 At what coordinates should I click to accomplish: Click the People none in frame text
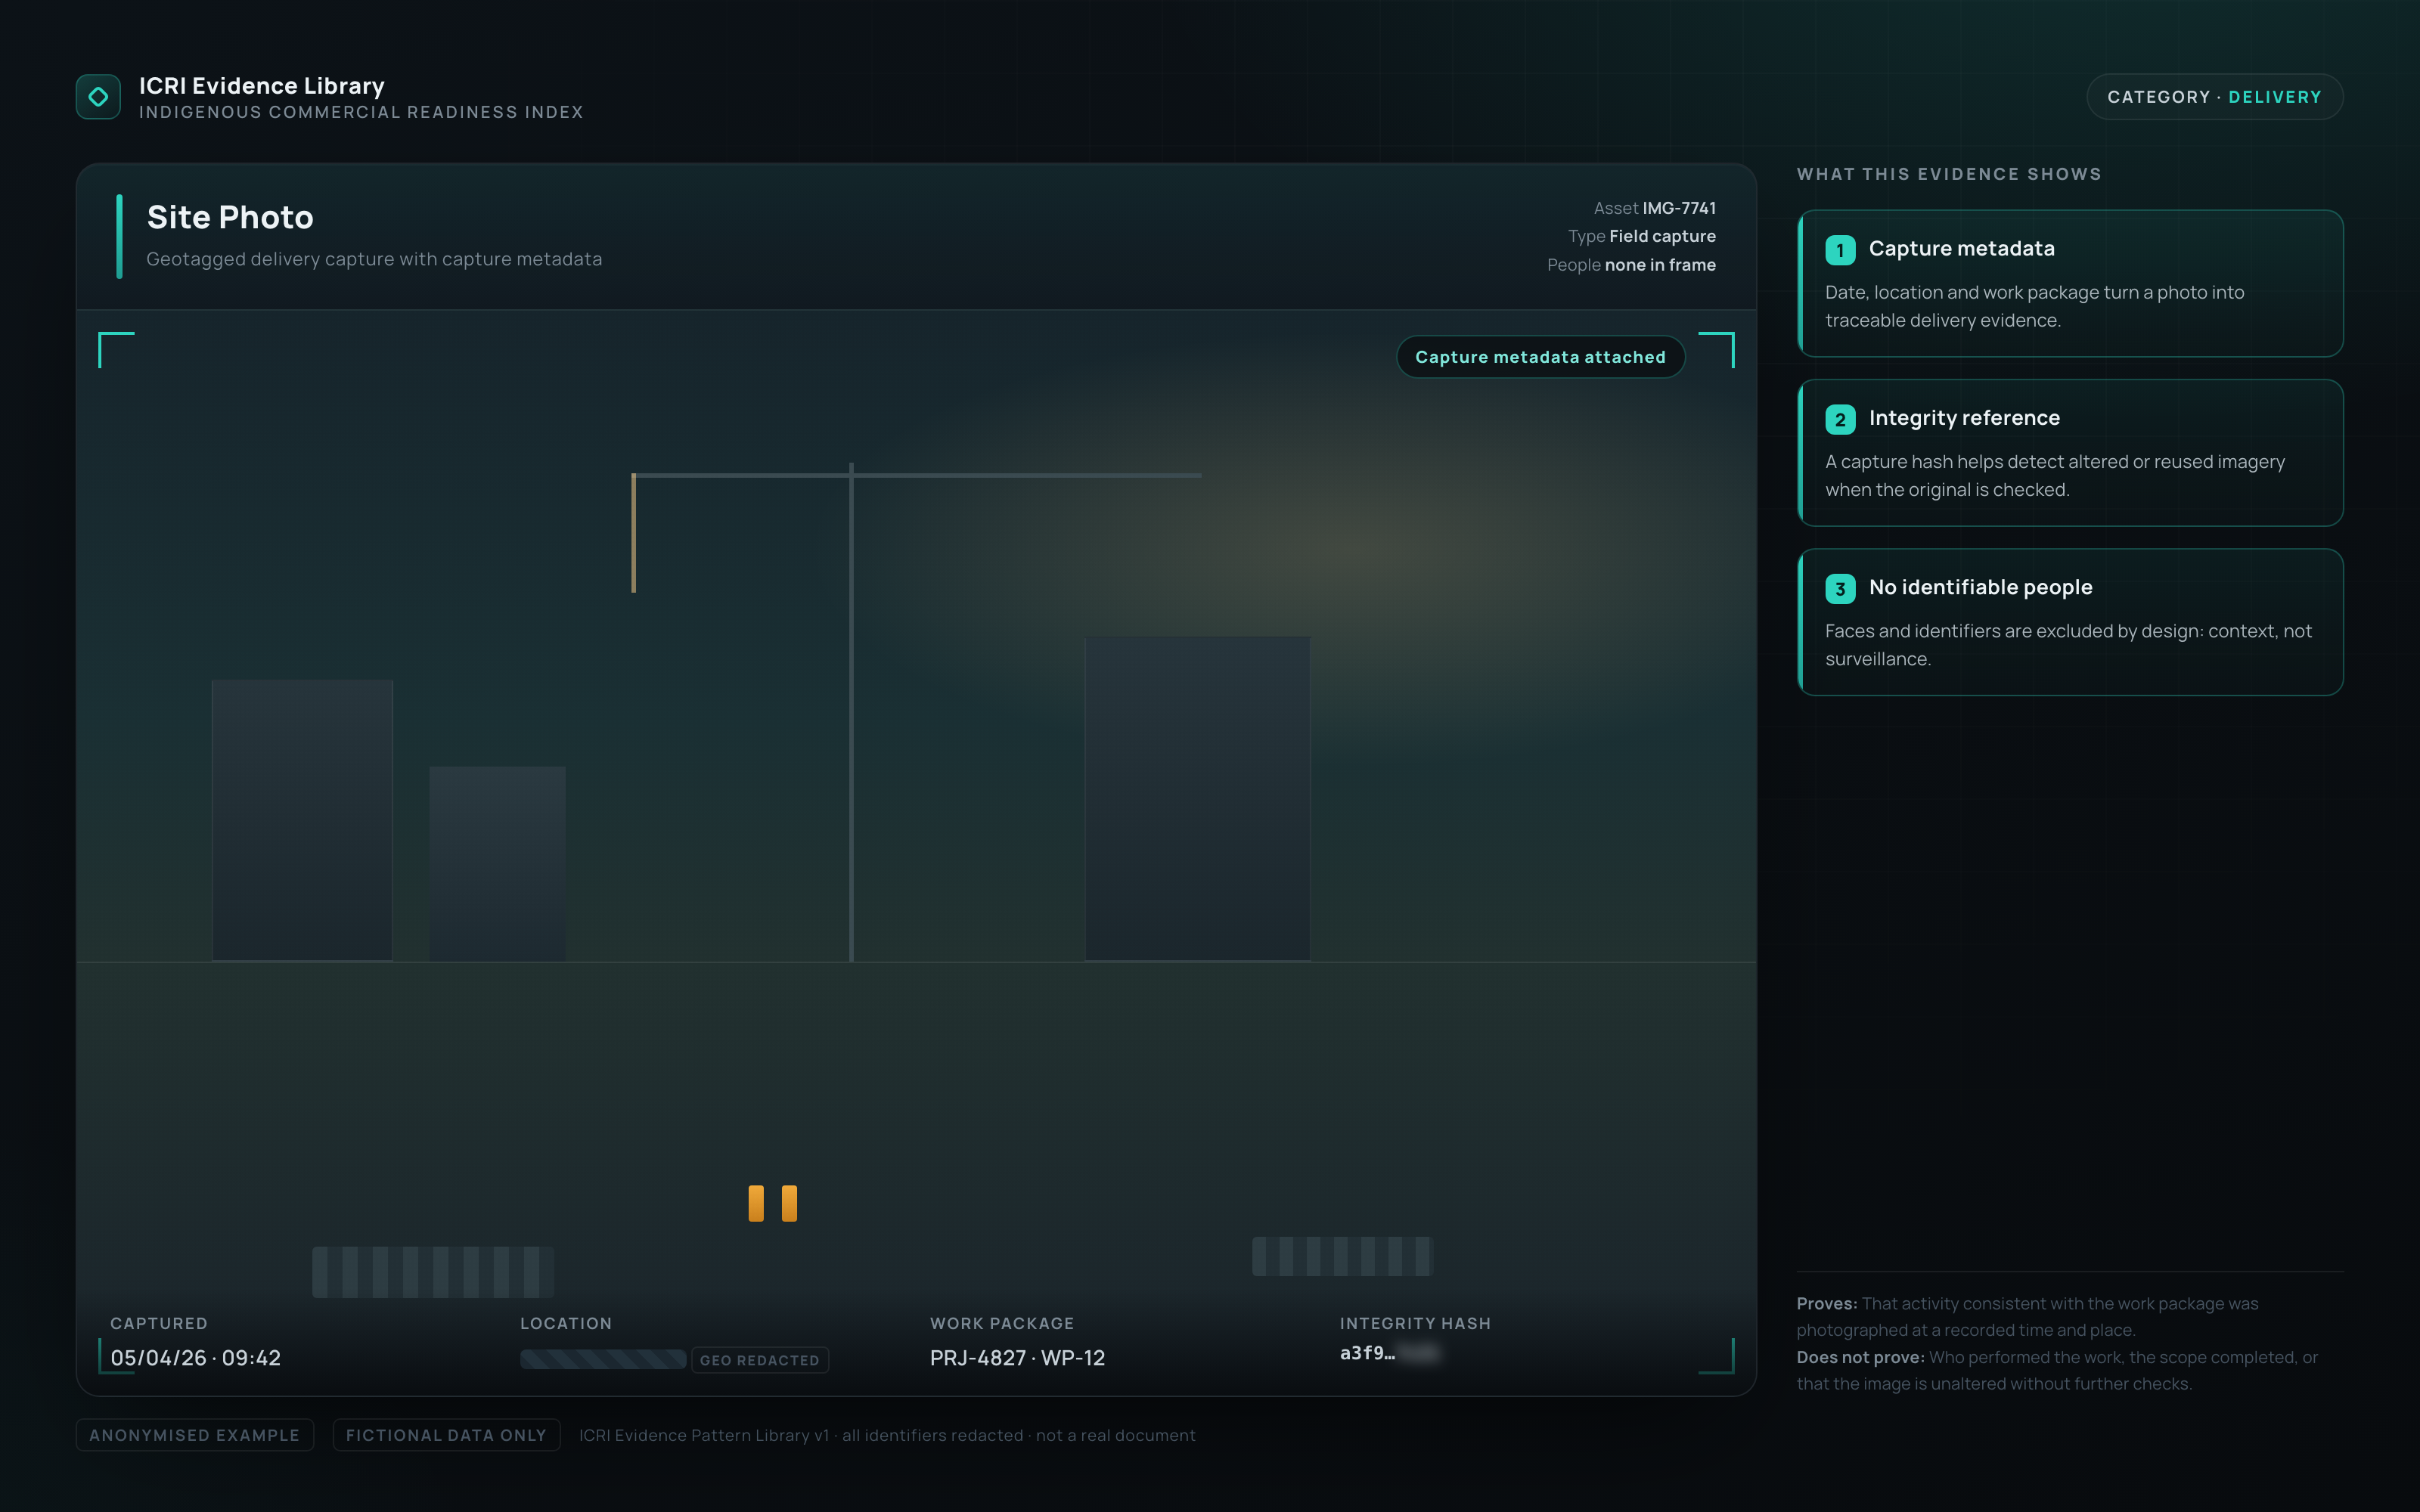1631,265
